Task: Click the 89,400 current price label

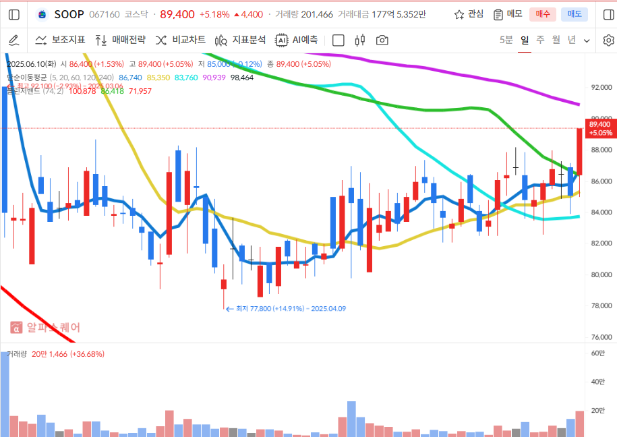Action: pos(177,15)
